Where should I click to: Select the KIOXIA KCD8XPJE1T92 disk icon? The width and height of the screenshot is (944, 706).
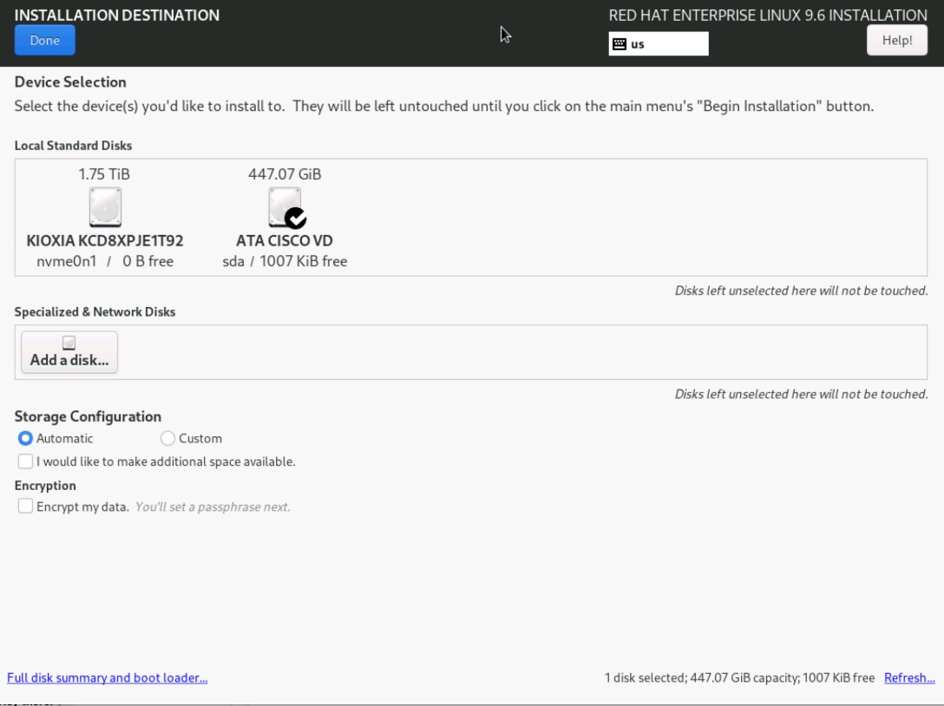tap(105, 207)
